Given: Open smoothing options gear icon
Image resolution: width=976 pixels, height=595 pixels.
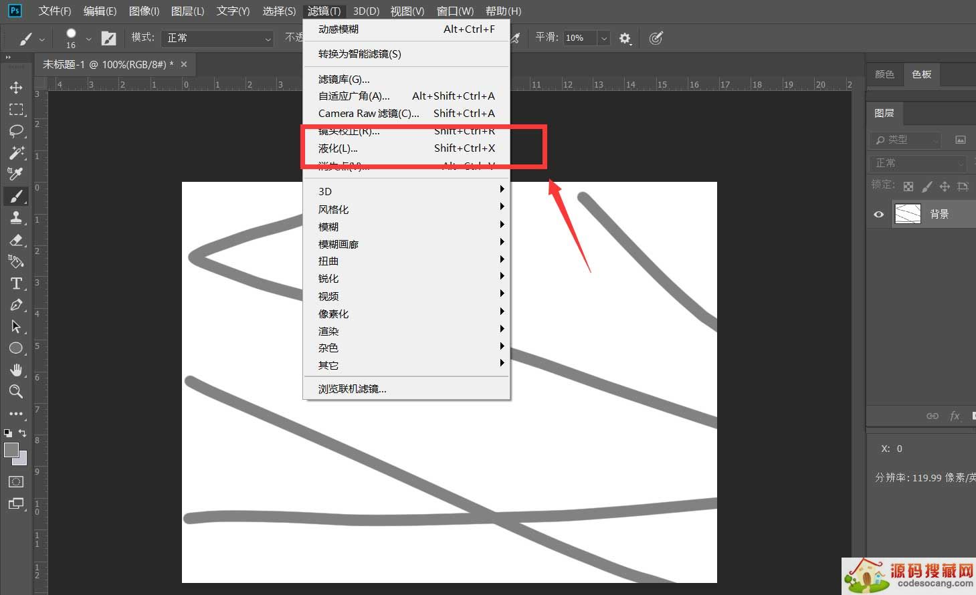Looking at the screenshot, I should (x=625, y=38).
